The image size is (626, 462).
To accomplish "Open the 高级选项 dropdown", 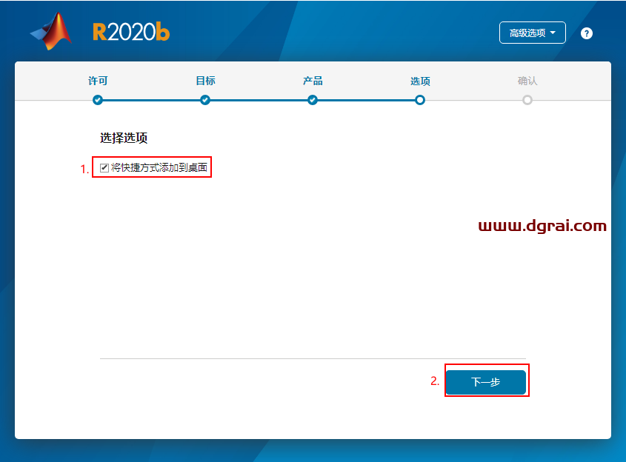I will (532, 33).
